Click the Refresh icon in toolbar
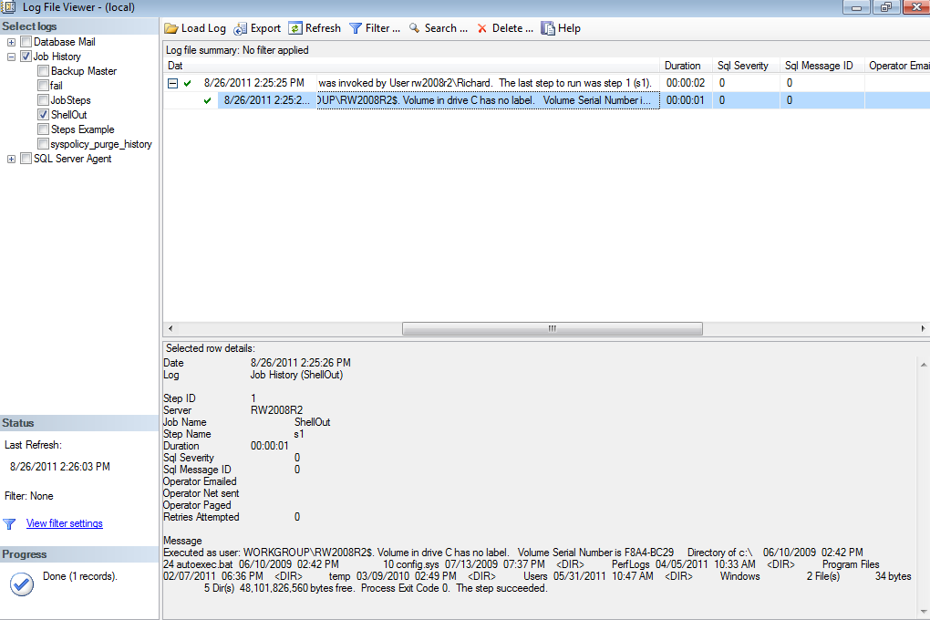The height and width of the screenshot is (620, 930). click(295, 28)
